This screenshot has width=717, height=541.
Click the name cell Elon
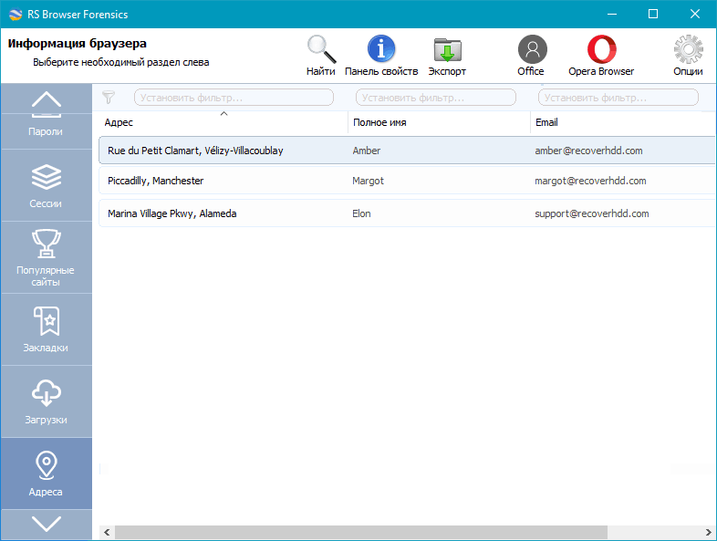click(361, 213)
